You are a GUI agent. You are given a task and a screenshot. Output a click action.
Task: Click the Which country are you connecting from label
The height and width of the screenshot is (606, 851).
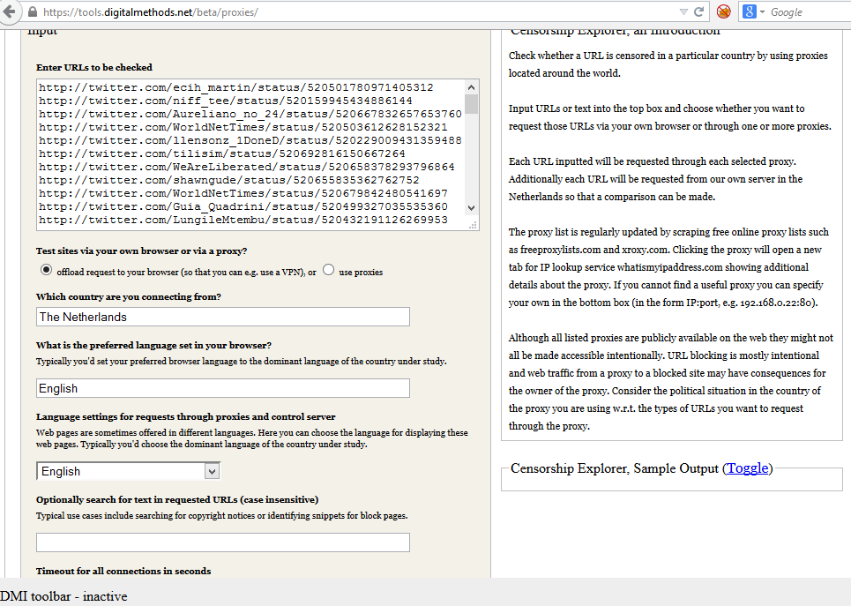coord(129,296)
